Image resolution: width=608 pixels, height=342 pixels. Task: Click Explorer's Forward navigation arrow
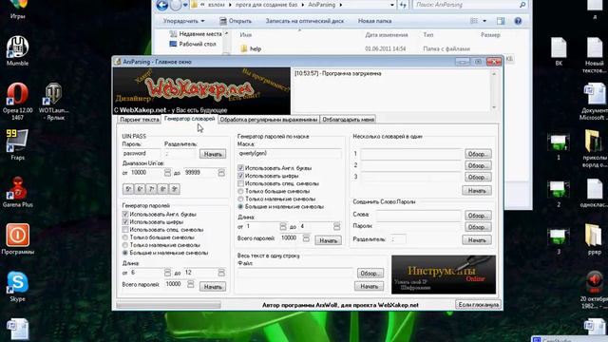[176, 5]
